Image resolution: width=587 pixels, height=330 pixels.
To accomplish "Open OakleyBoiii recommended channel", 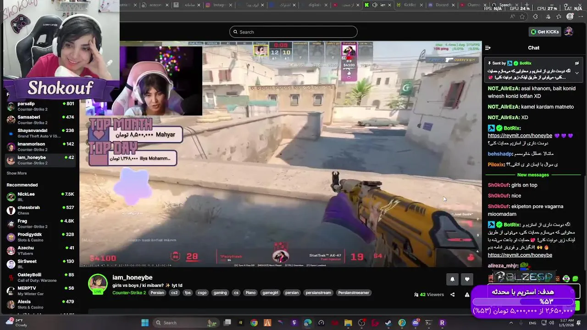I will [40, 277].
